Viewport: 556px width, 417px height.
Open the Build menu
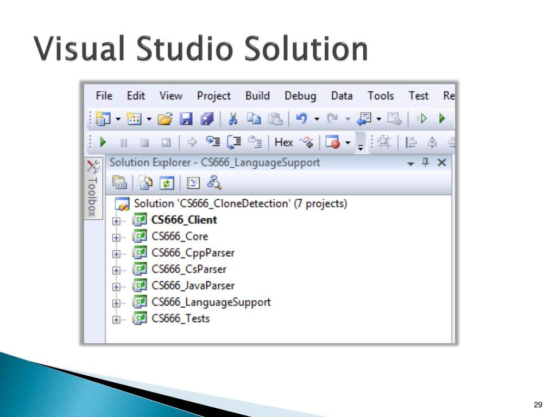tap(257, 96)
